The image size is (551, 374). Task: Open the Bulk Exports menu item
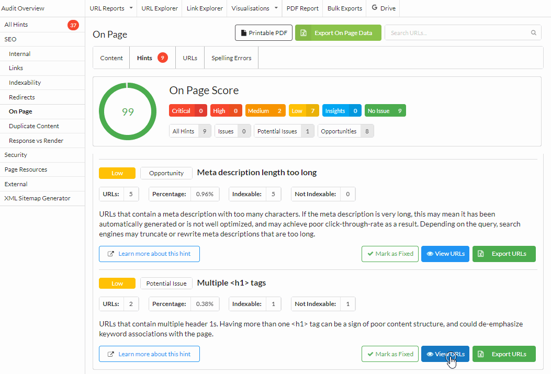(345, 8)
